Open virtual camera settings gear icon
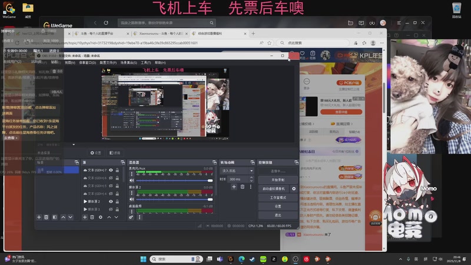The height and width of the screenshot is (265, 471). pos(294,188)
